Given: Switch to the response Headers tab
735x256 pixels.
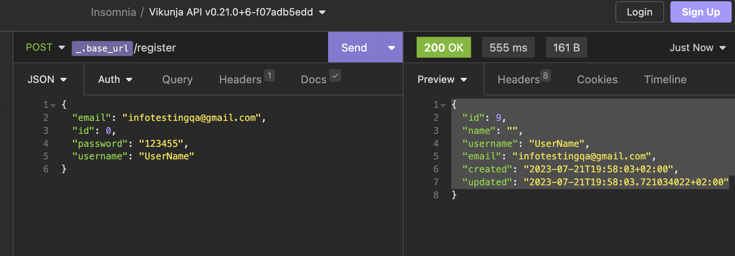Looking at the screenshot, I should pos(519,79).
